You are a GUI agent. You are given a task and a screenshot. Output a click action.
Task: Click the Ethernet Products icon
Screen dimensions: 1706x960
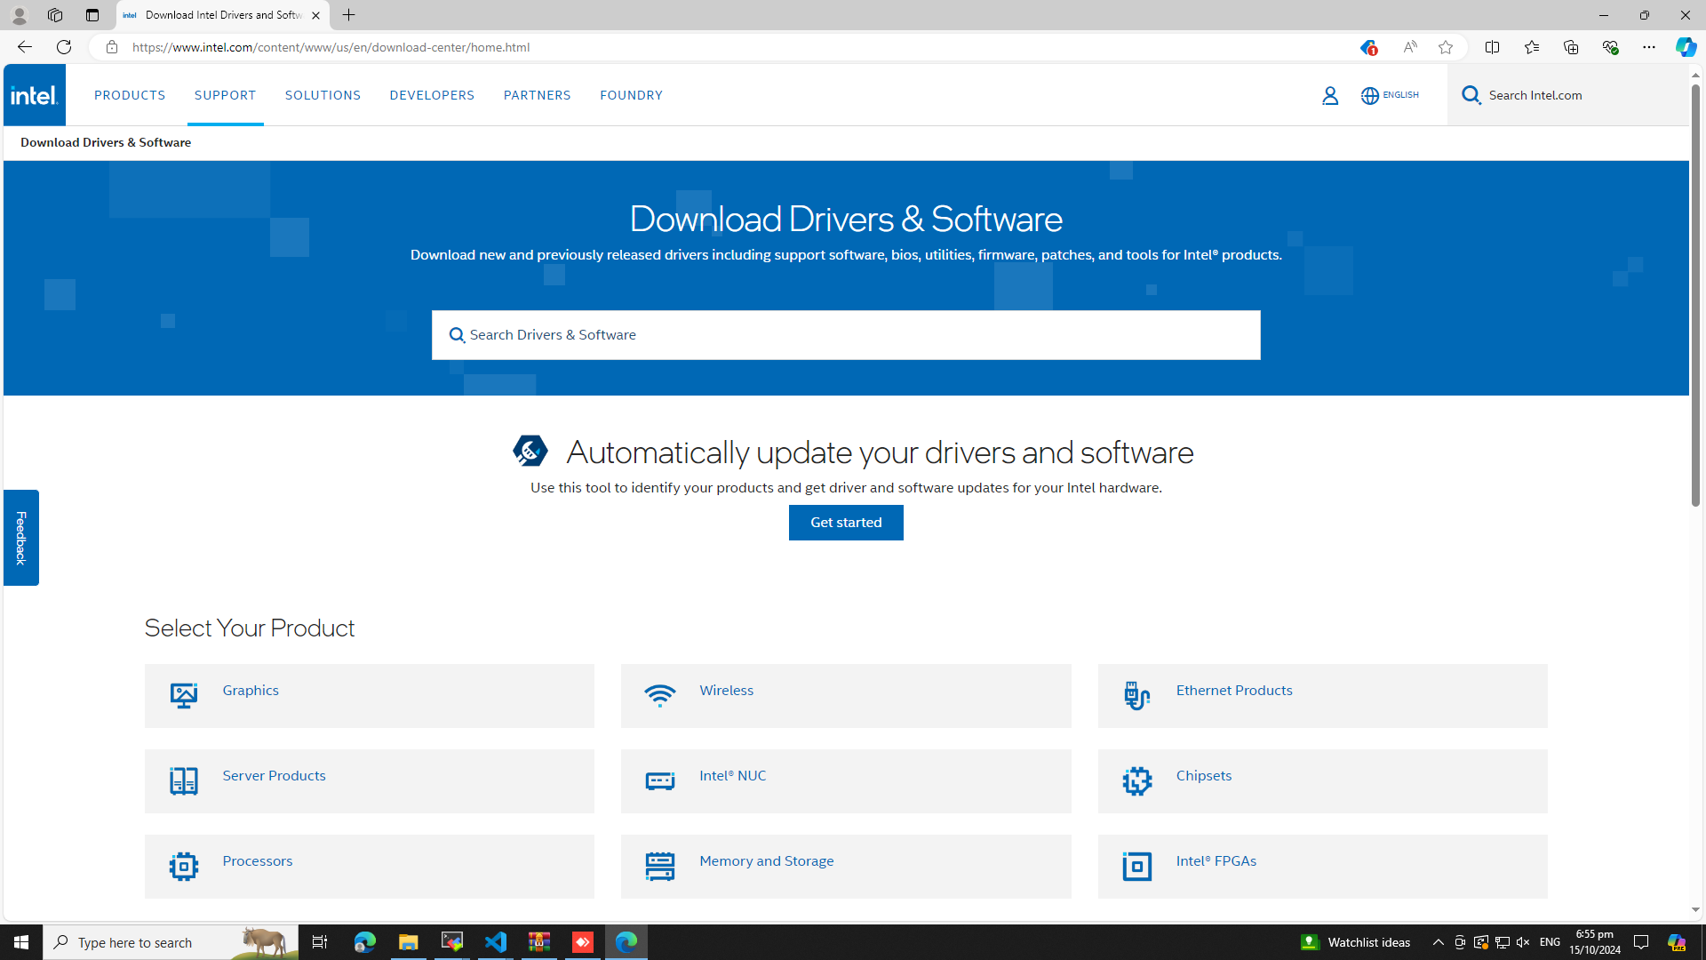pos(1136,695)
